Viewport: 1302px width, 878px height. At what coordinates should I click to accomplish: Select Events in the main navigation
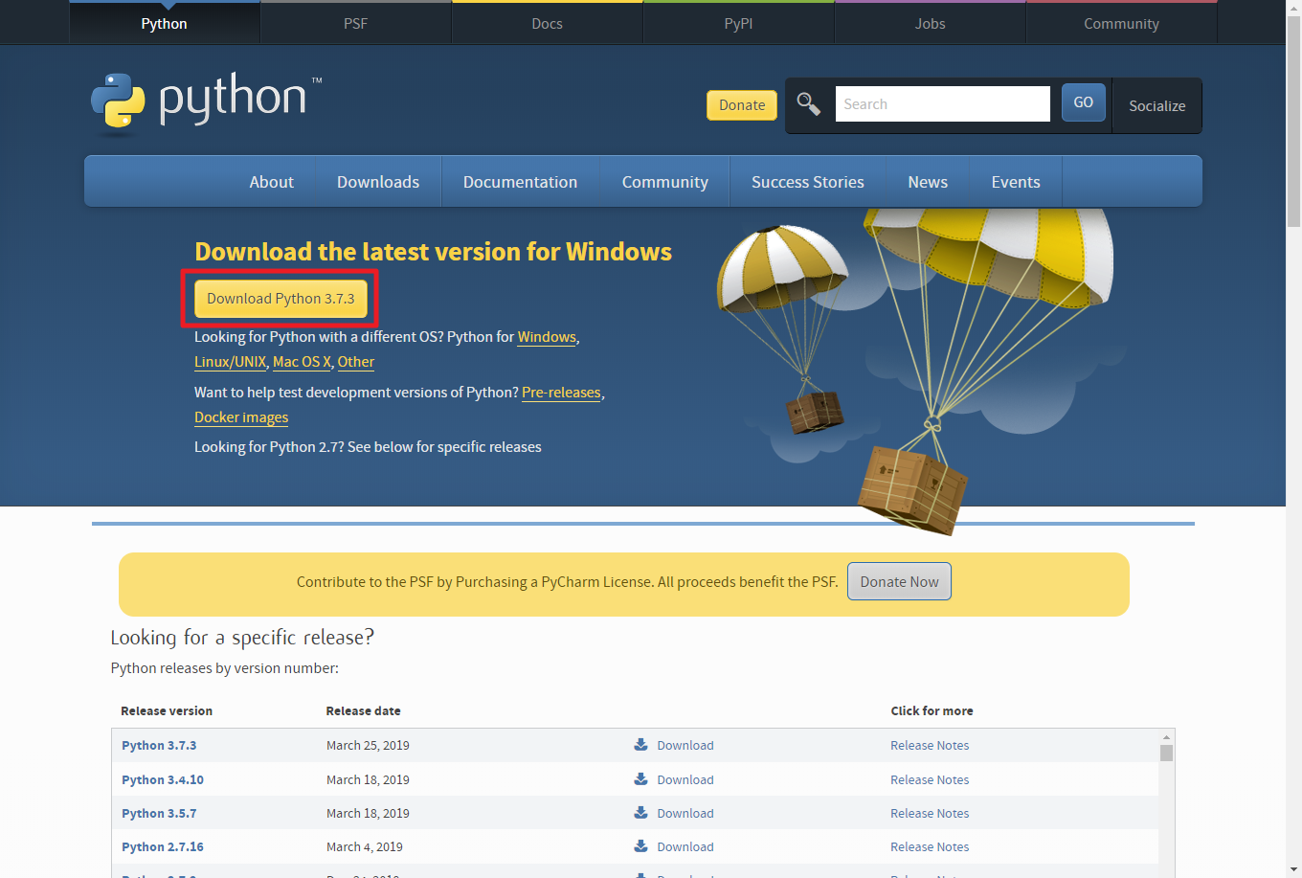[1016, 182]
